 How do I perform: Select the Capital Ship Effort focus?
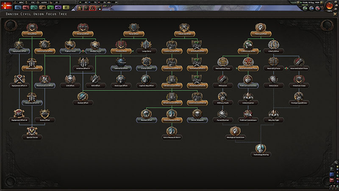(147, 82)
